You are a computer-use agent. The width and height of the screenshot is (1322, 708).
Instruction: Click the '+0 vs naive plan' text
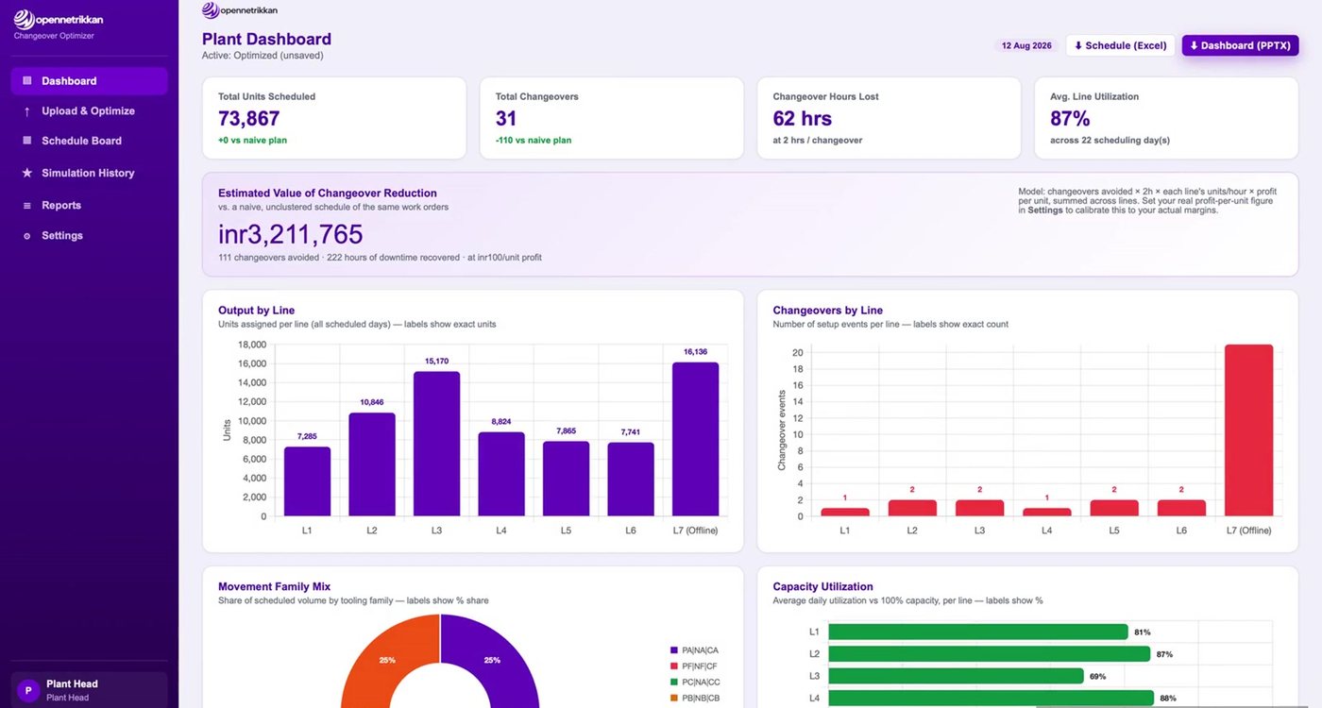(x=253, y=141)
